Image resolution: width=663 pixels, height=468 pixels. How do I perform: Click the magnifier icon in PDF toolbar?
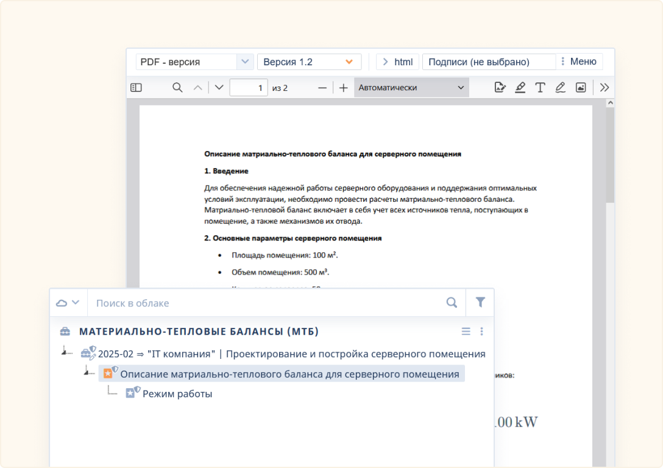pos(177,88)
